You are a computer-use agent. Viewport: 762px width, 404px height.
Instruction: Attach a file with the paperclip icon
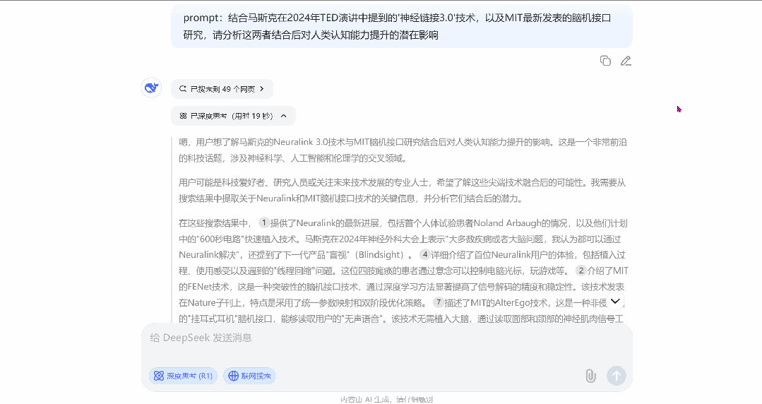pos(590,376)
